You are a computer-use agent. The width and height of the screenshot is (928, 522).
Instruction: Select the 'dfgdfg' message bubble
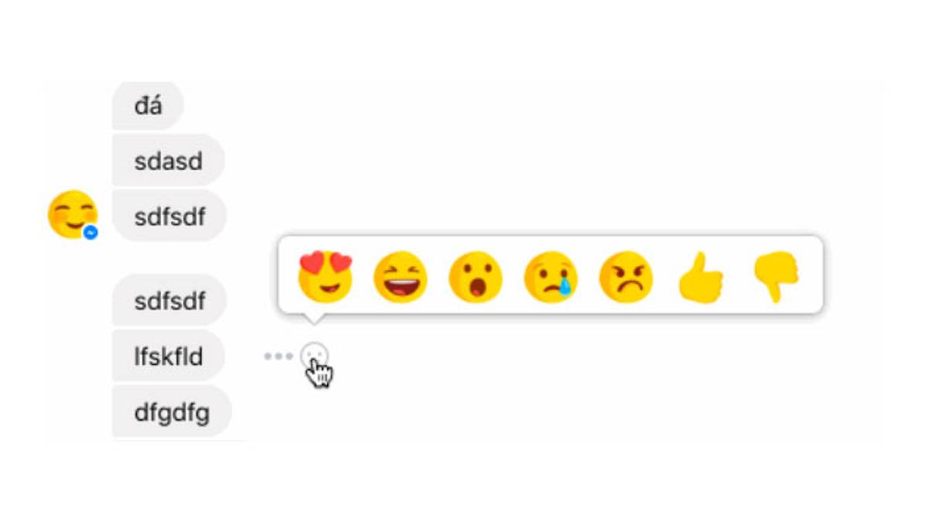(x=172, y=411)
